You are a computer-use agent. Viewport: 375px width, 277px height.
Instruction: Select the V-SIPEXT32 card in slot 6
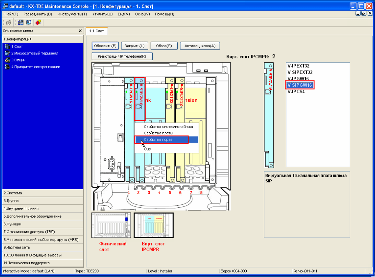click(x=180, y=130)
